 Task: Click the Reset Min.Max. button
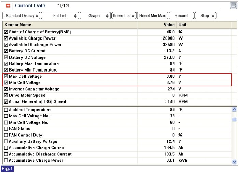(153, 16)
